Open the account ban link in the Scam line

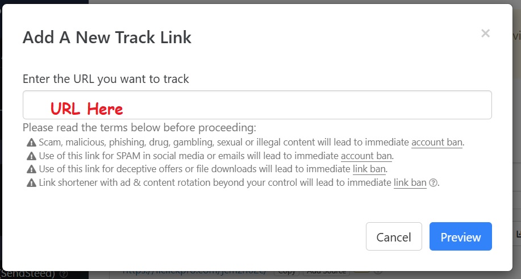[437, 143]
